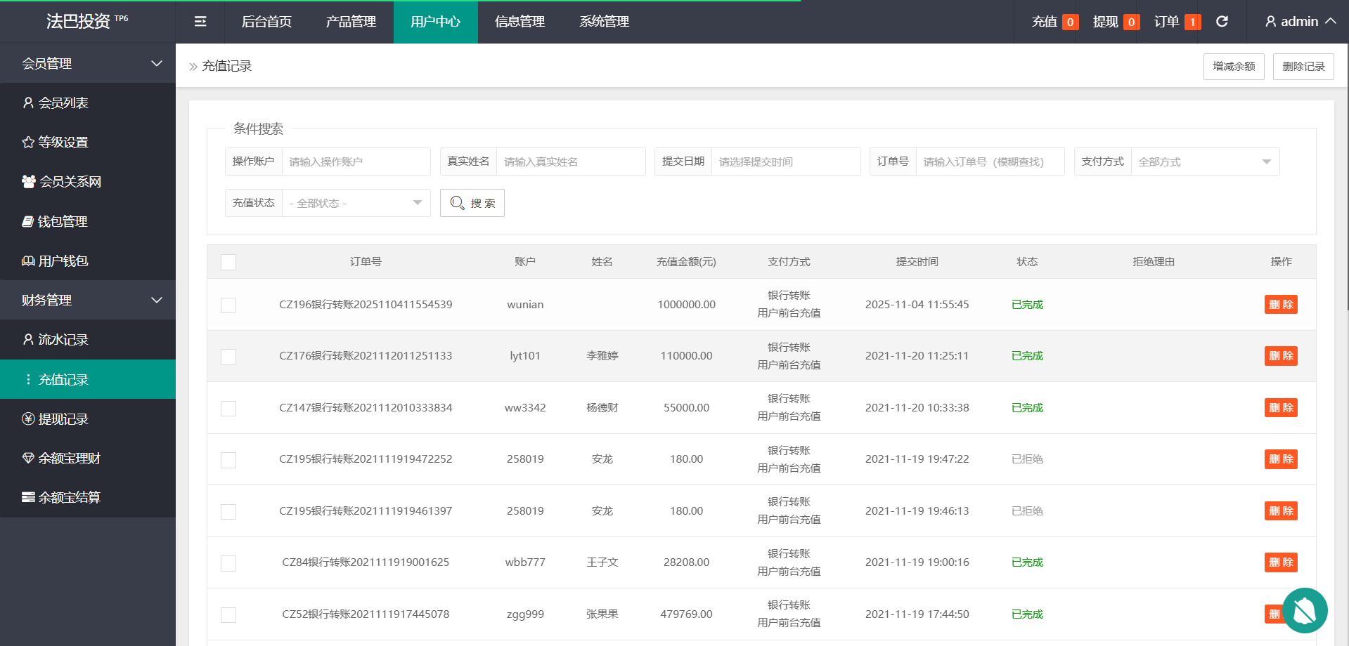1349x646 pixels.
Task: Open 会员列表 from the sidebar
Action: (63, 103)
